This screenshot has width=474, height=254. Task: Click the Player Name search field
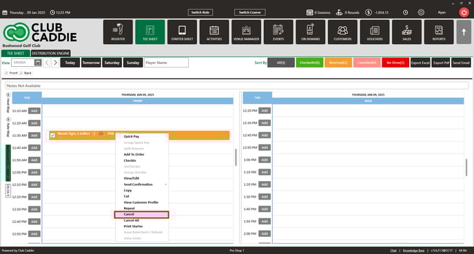[166, 63]
